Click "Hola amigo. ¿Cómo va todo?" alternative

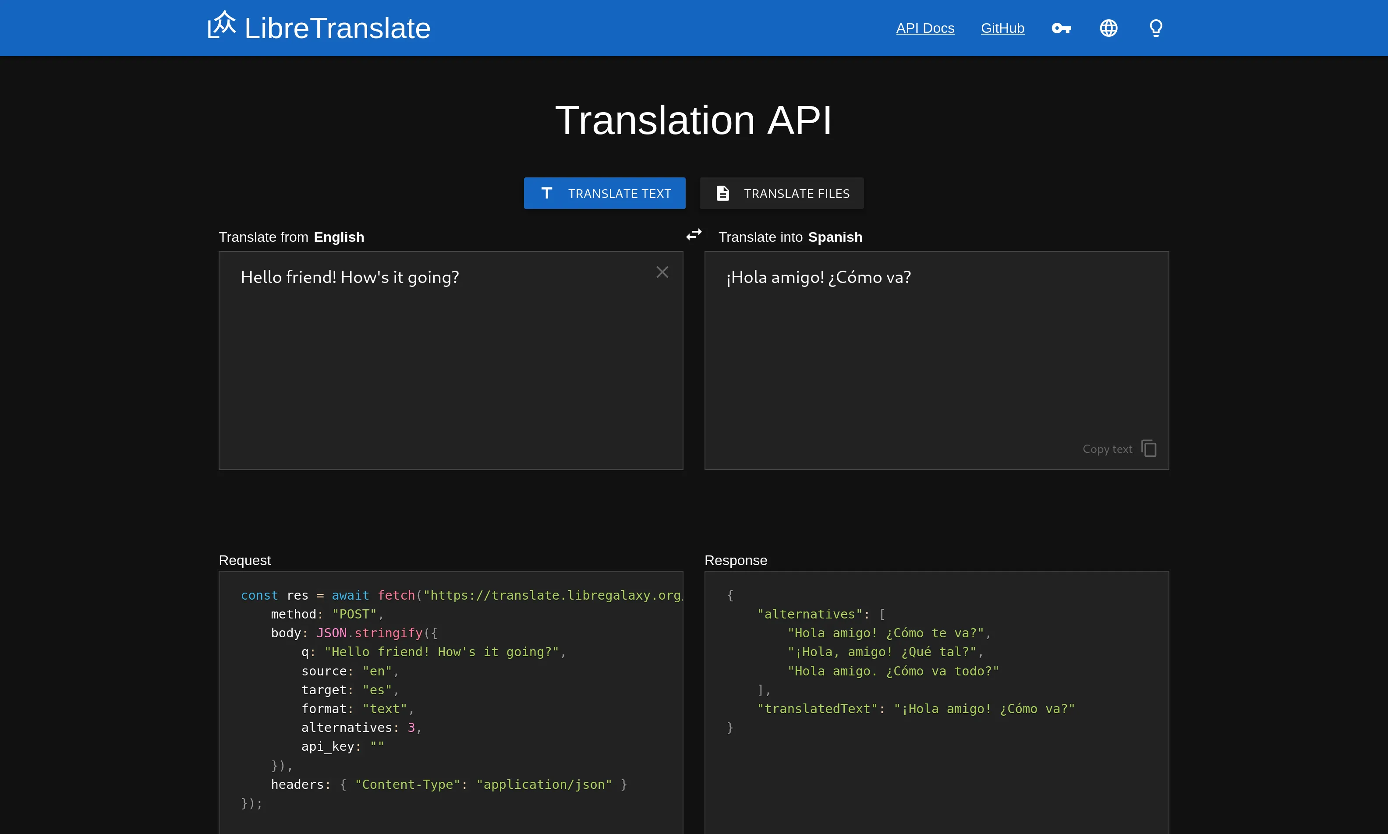point(893,671)
